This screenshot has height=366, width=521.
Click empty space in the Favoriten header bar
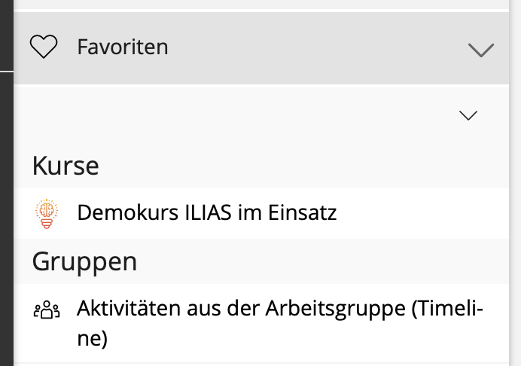[x=316, y=47]
